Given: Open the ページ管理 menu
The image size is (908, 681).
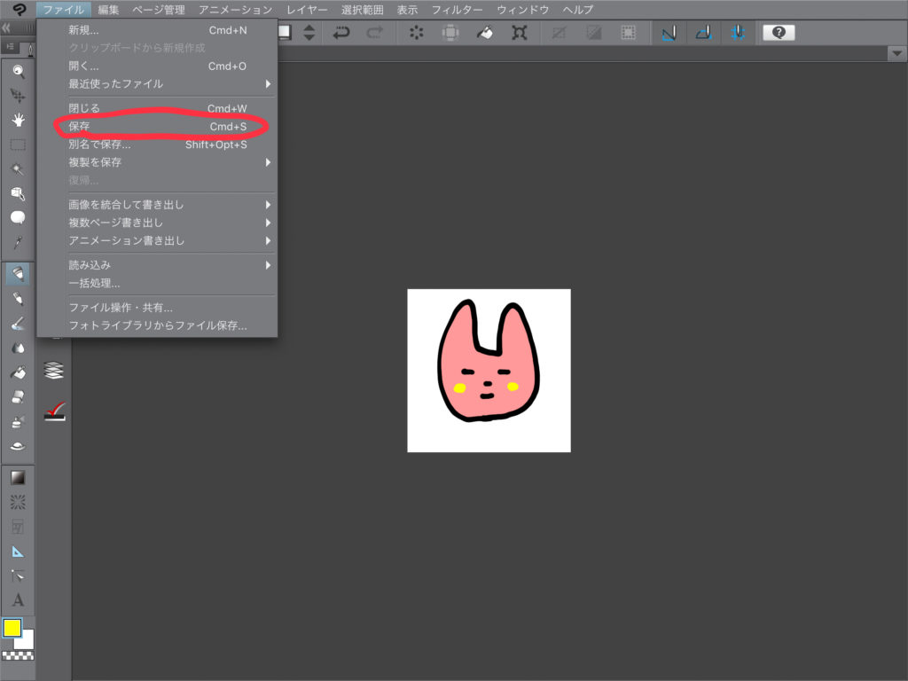Looking at the screenshot, I should (159, 9).
